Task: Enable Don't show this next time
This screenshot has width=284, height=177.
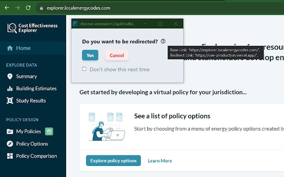Action: (x=84, y=69)
